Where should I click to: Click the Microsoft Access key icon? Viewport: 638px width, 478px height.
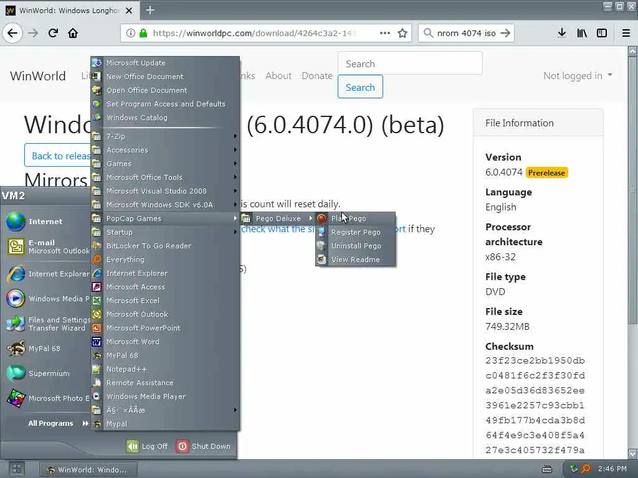click(x=97, y=287)
